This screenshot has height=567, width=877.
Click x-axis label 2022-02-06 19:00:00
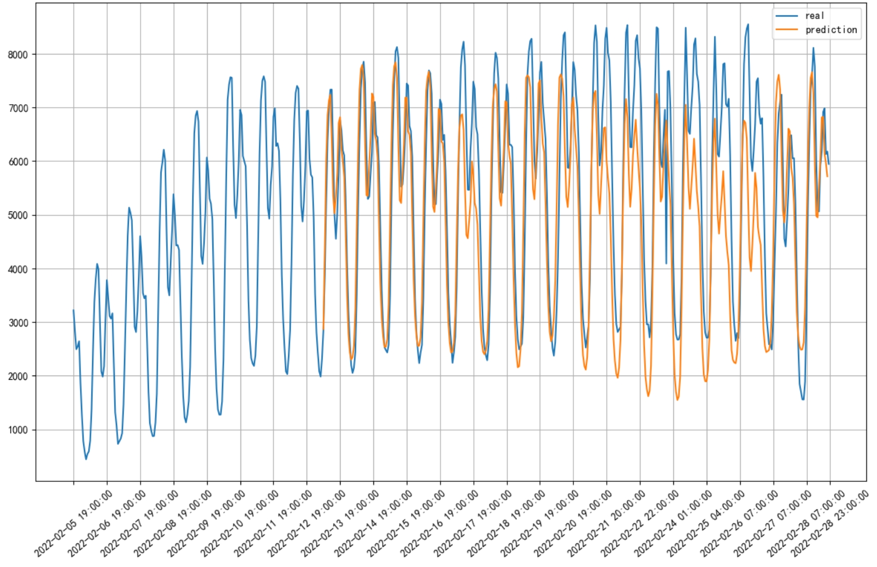click(x=107, y=523)
